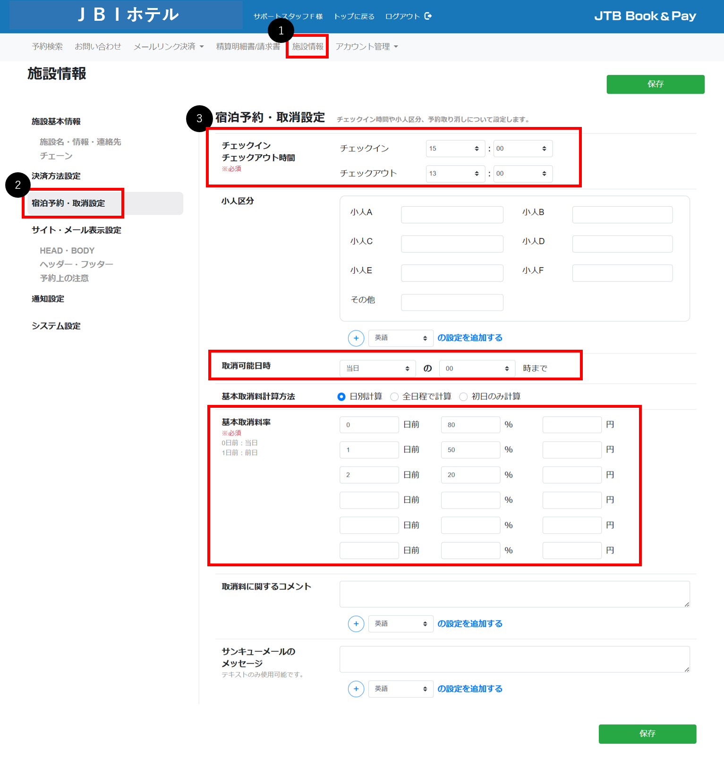The width and height of the screenshot is (724, 757).
Task: Open the check-in hour dropdown
Action: pyautogui.click(x=455, y=149)
